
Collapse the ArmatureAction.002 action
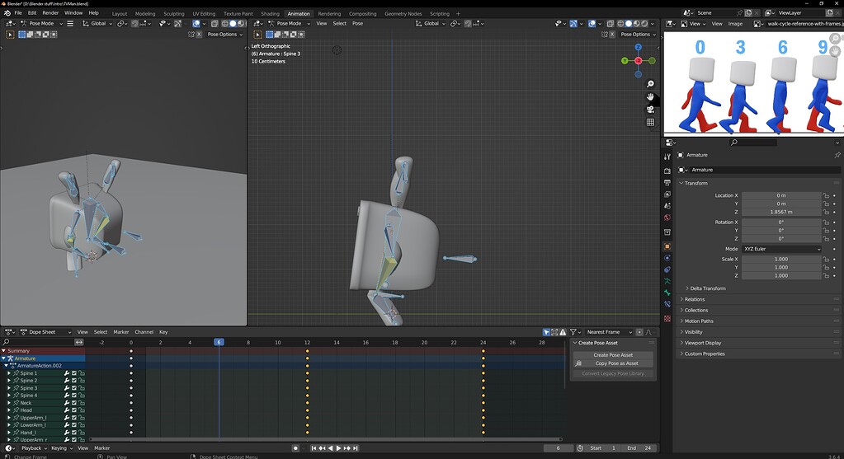pos(7,366)
